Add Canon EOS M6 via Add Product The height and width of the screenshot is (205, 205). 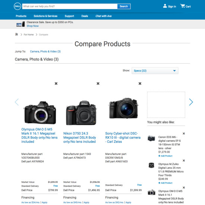click(x=165, y=156)
